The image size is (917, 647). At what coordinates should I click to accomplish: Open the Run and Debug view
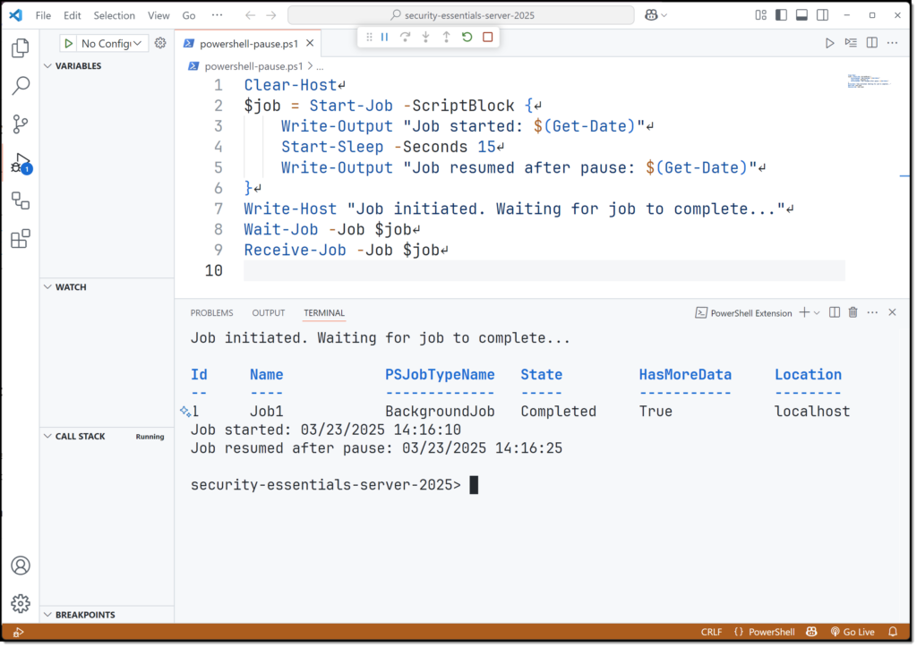(21, 163)
